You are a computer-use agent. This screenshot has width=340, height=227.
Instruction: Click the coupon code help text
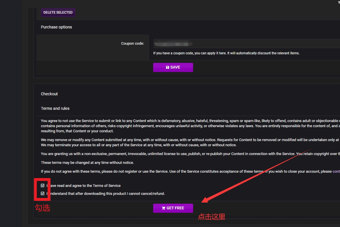click(226, 53)
